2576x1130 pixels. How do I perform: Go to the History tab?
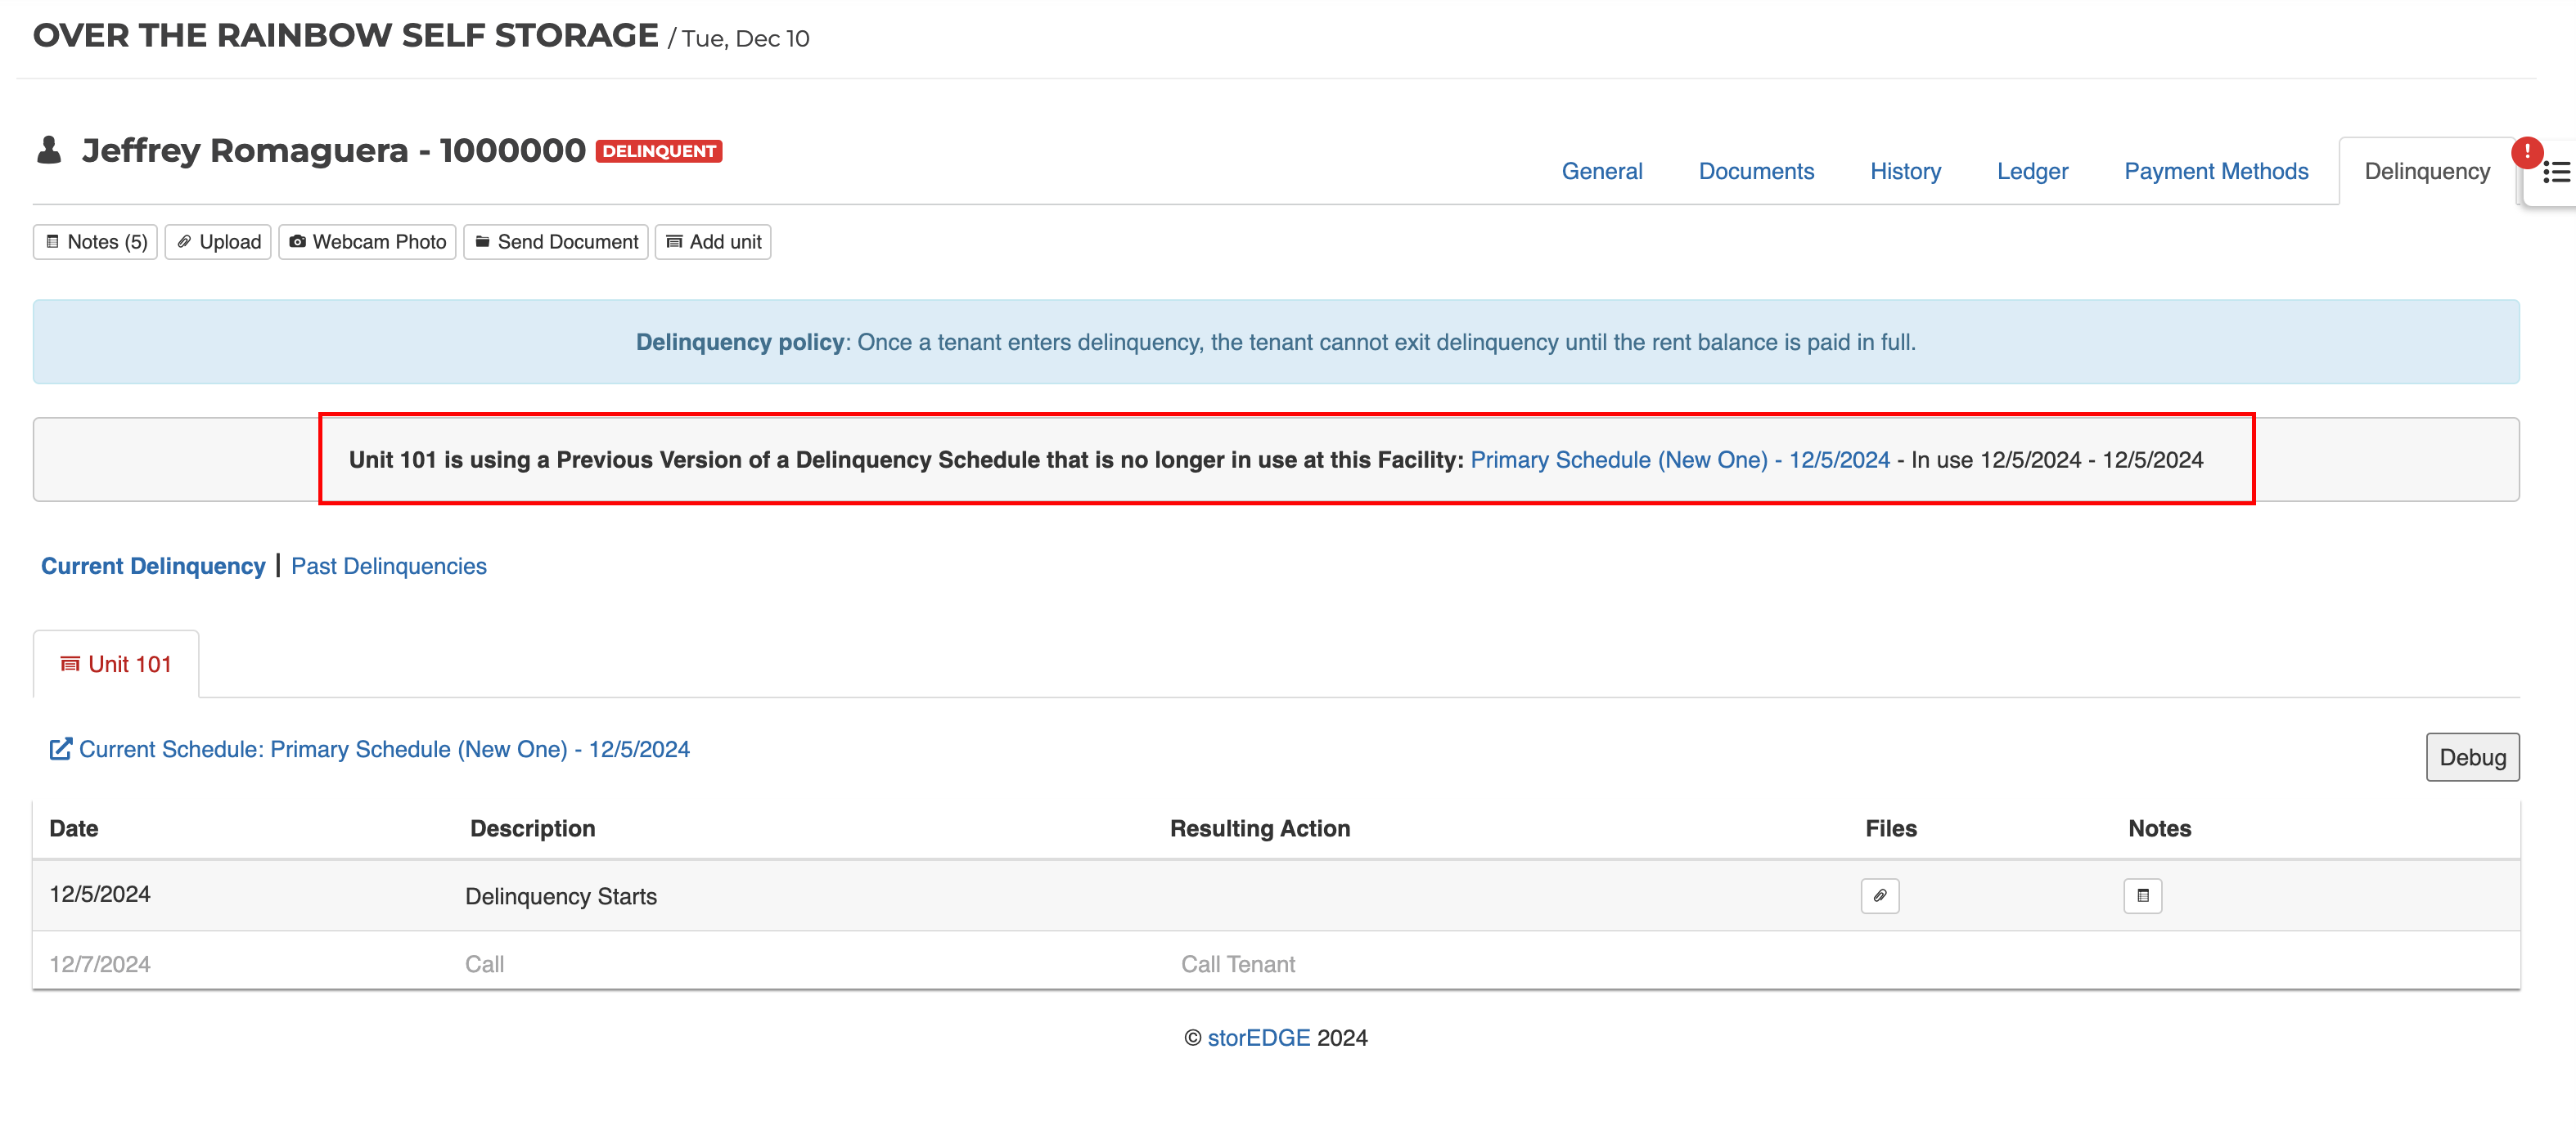(x=1905, y=172)
